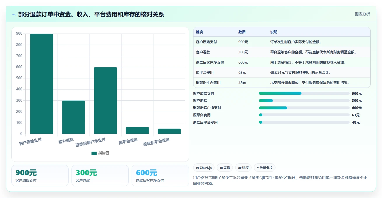
Task: Click the panel title 部分退款订单中资金
Action: tap(91, 15)
